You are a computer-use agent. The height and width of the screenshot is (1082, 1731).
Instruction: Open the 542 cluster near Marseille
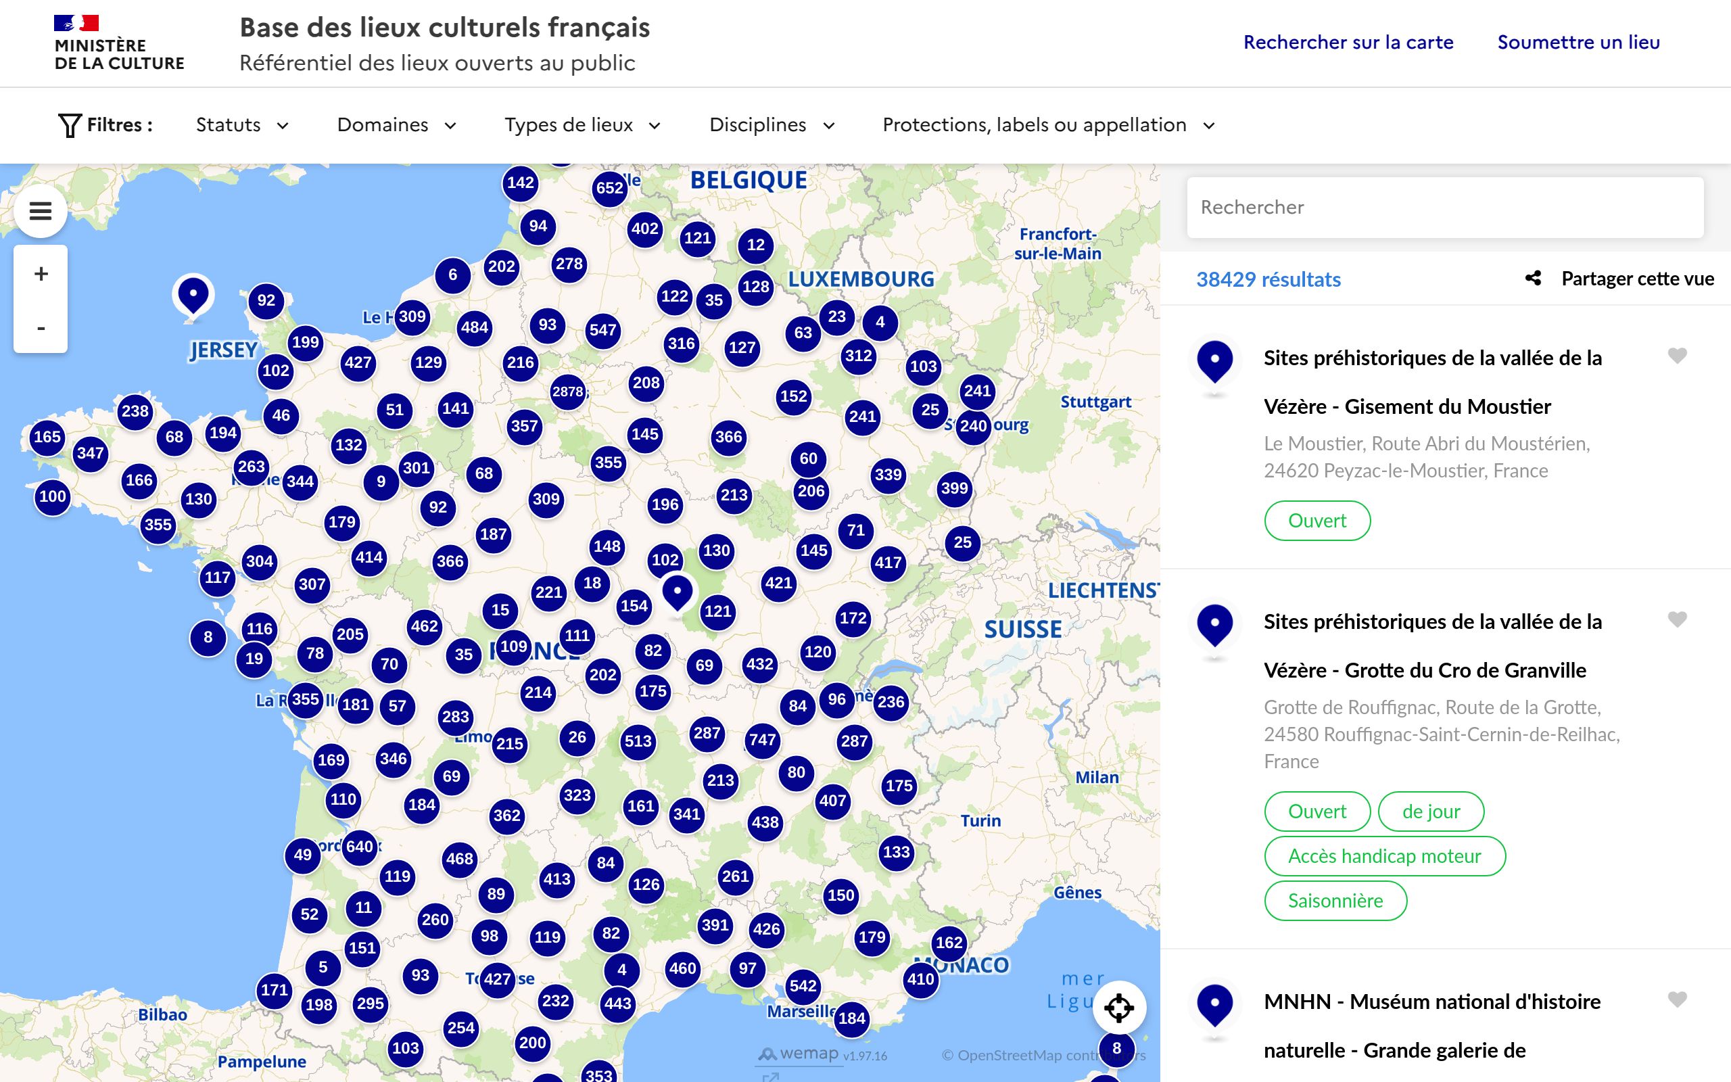[x=803, y=986]
